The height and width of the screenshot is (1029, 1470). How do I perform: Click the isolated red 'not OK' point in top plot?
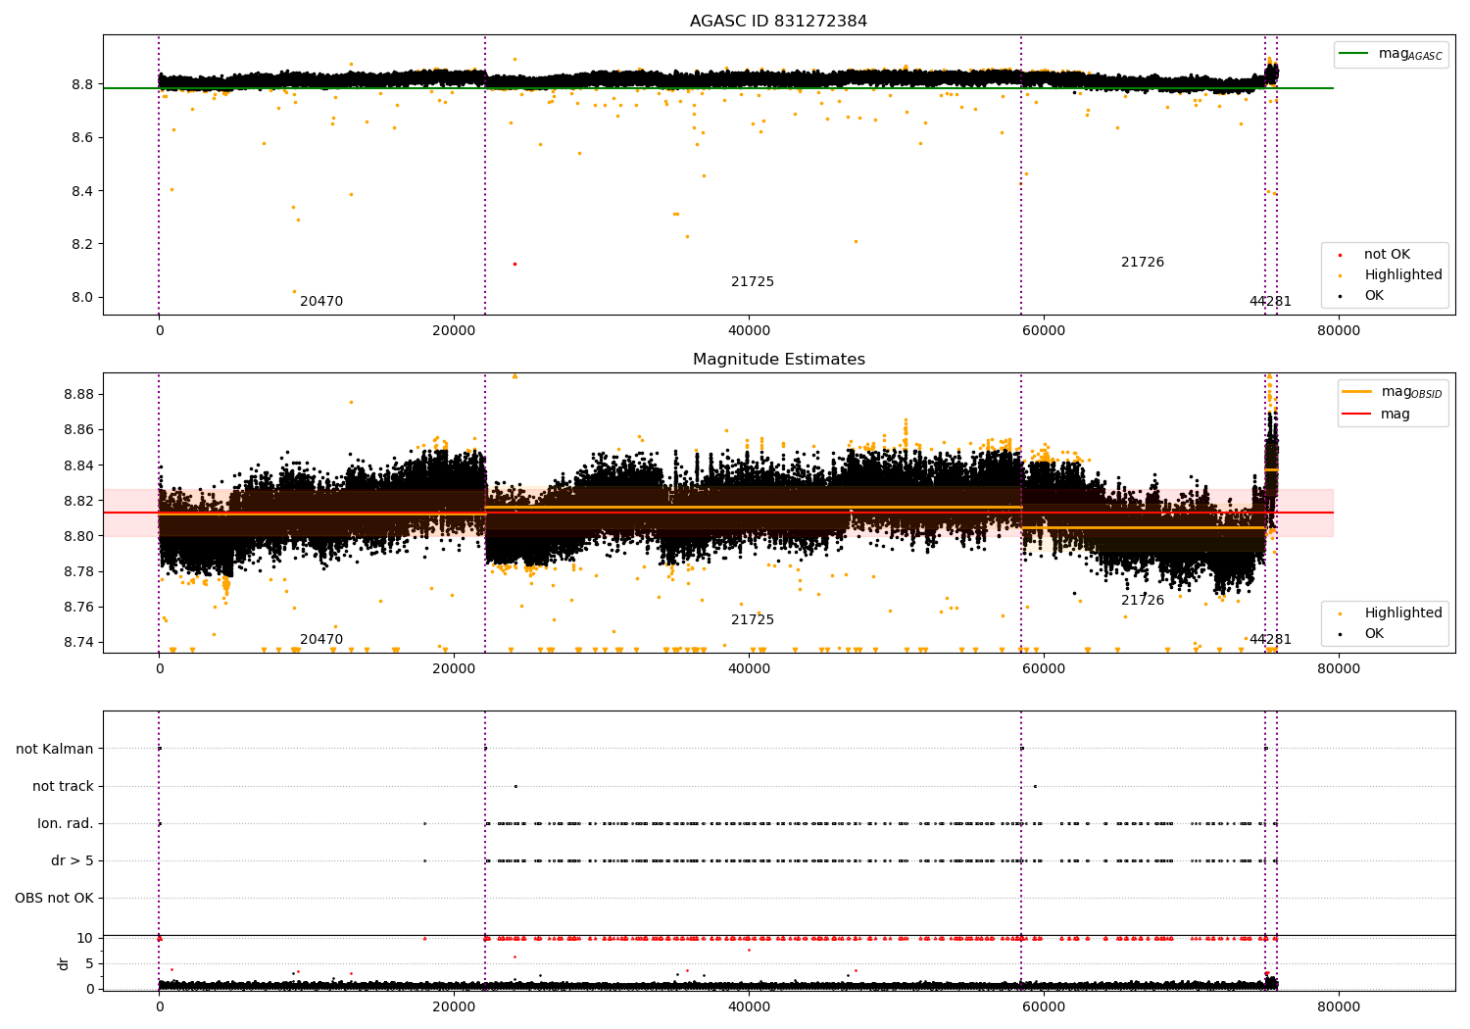pyautogui.click(x=514, y=264)
